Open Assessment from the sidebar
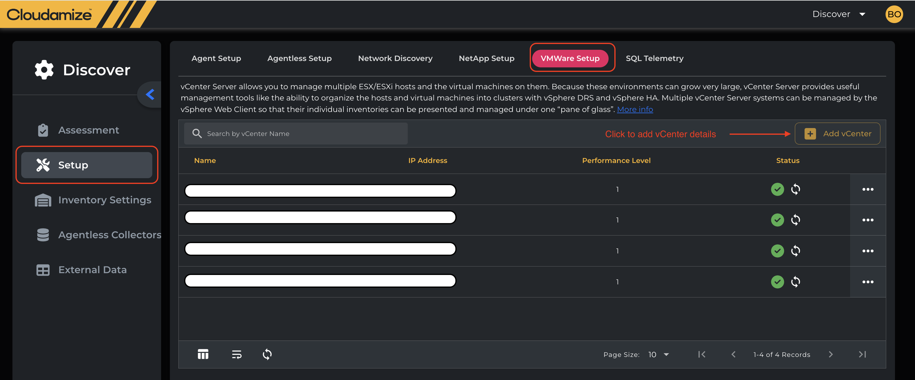Viewport: 915px width, 380px height. 89,130
